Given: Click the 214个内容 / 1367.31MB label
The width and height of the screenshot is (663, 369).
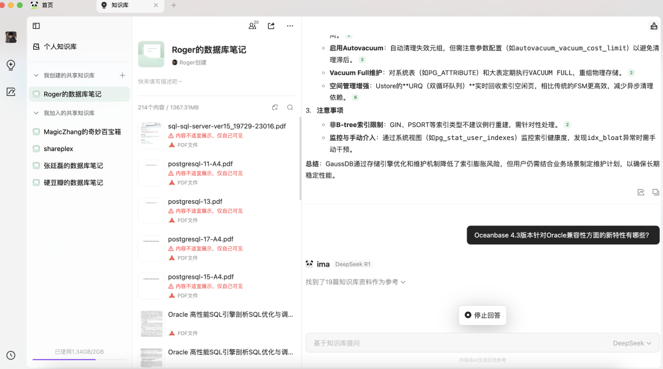Looking at the screenshot, I should [168, 107].
